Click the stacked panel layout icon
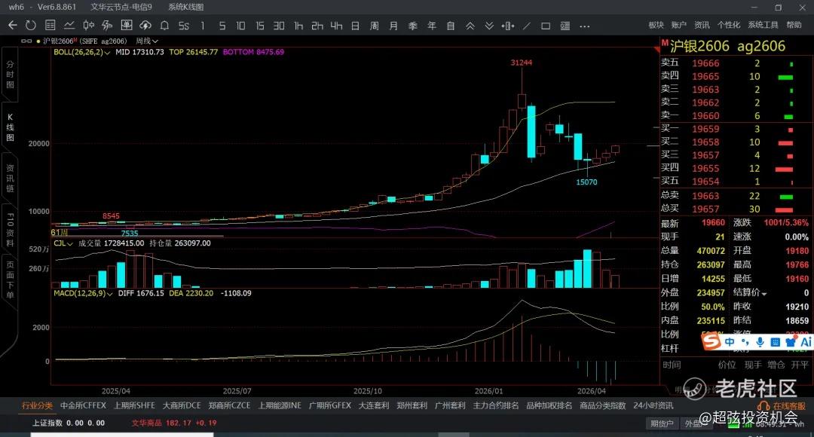Image resolution: width=814 pixels, height=437 pixels. 565,26
